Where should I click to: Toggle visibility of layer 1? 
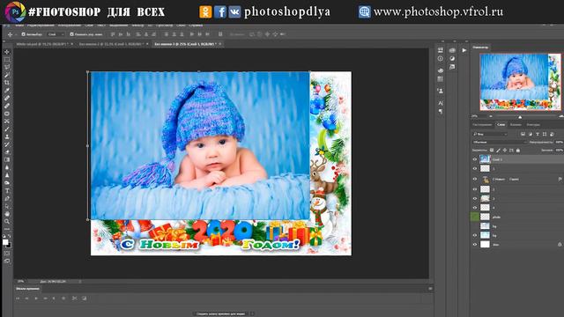point(475,168)
